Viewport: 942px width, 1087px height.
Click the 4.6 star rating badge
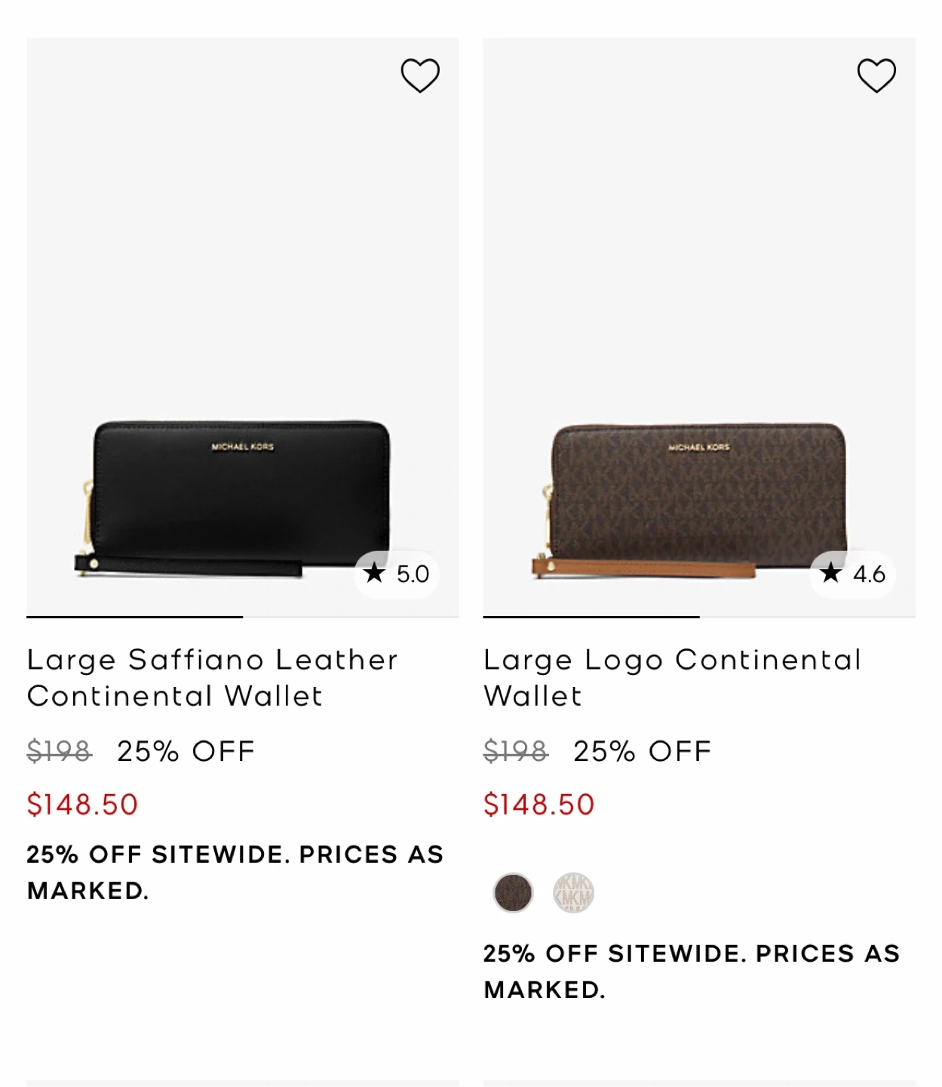tap(853, 574)
